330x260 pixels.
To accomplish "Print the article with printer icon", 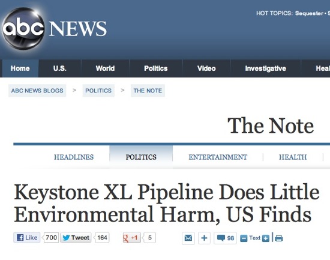I will pyautogui.click(x=278, y=238).
